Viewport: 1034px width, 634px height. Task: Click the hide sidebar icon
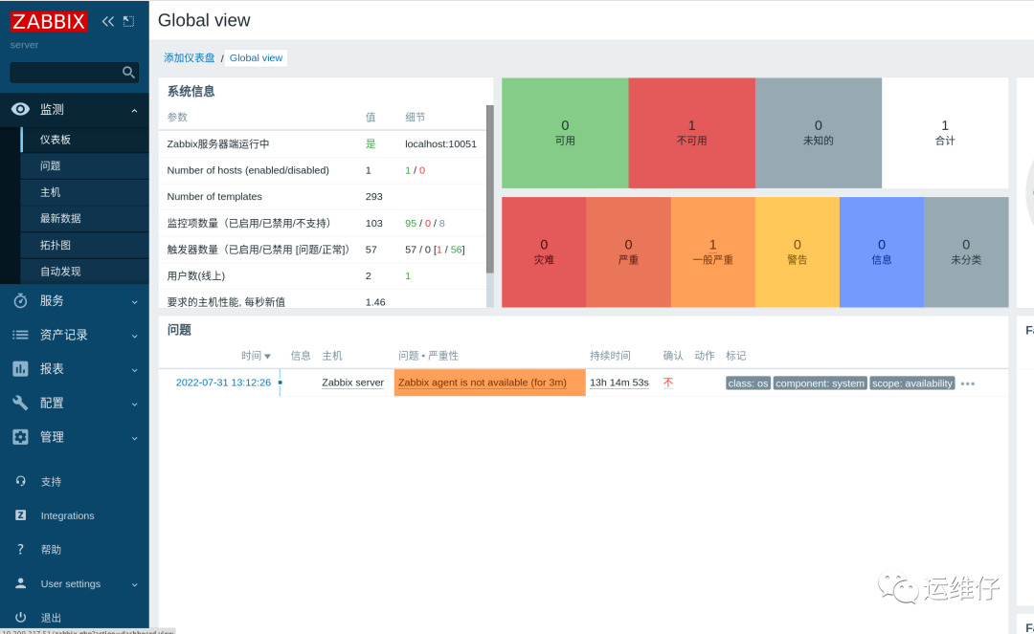pyautogui.click(x=128, y=21)
